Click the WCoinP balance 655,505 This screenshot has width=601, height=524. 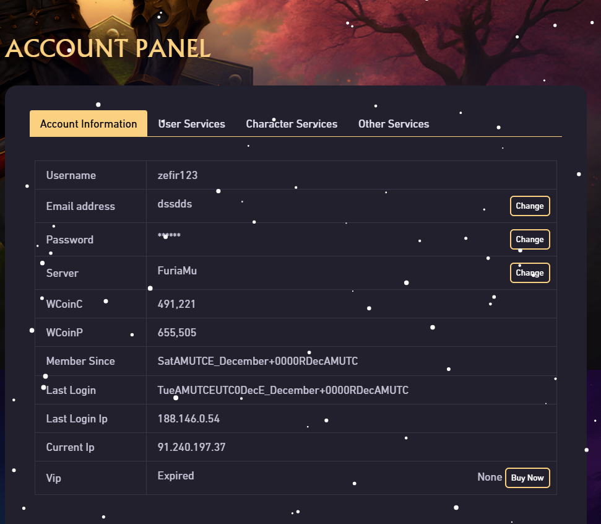[x=177, y=333]
